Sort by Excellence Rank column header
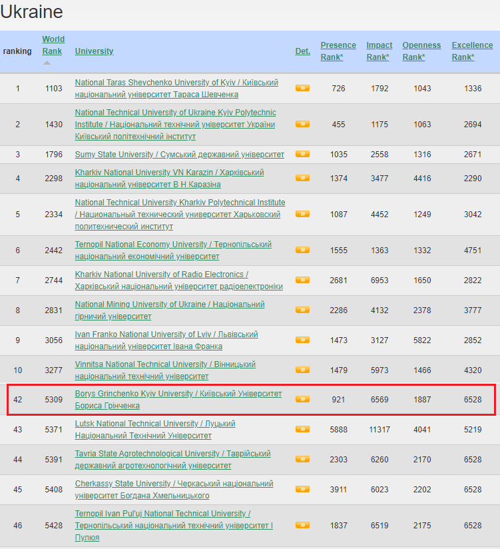 [472, 51]
